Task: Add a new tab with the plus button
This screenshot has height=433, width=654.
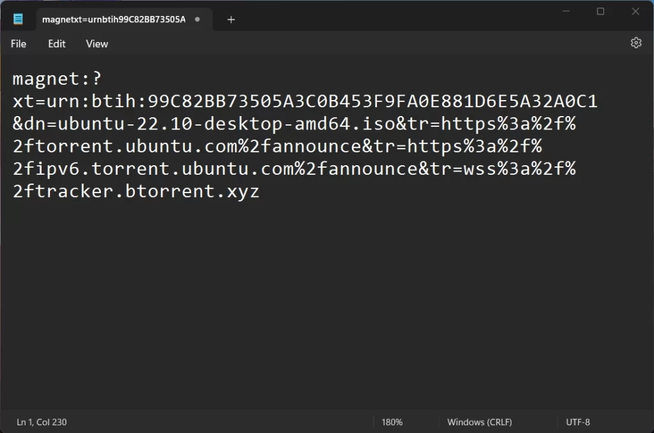Action: tap(231, 20)
